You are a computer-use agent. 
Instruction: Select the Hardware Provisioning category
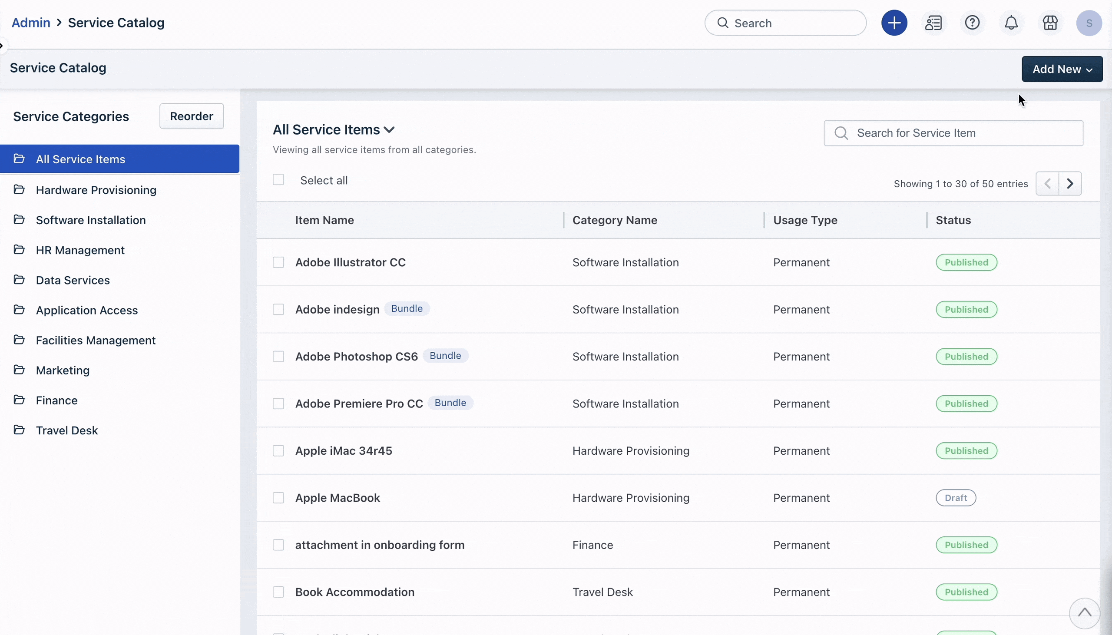96,190
